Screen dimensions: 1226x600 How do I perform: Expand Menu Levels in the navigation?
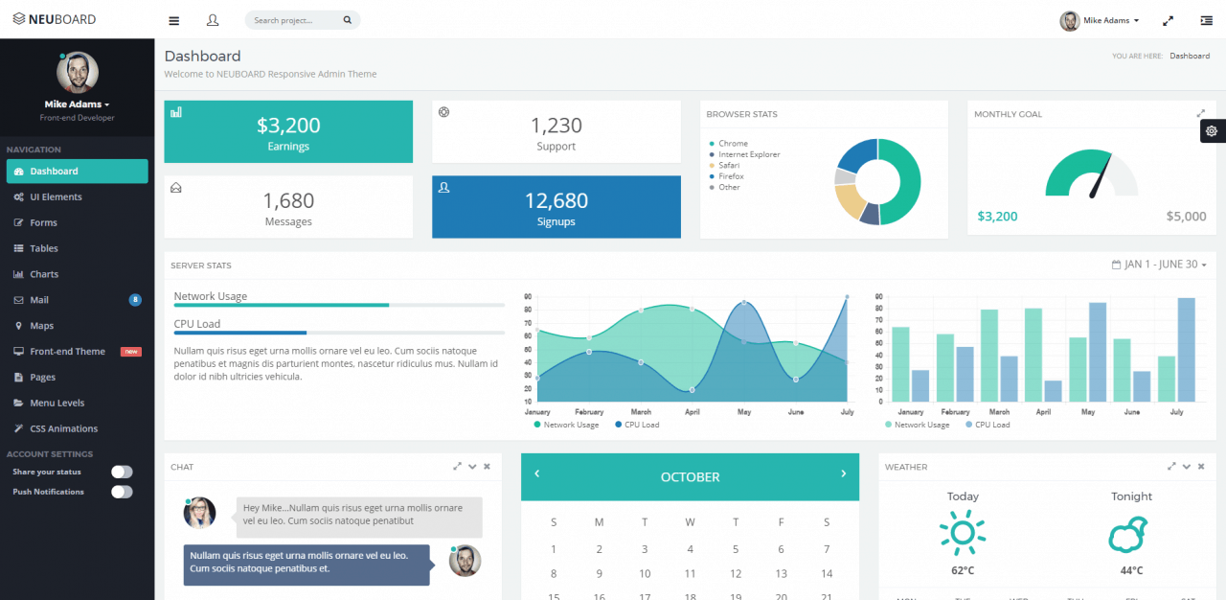[78, 404]
